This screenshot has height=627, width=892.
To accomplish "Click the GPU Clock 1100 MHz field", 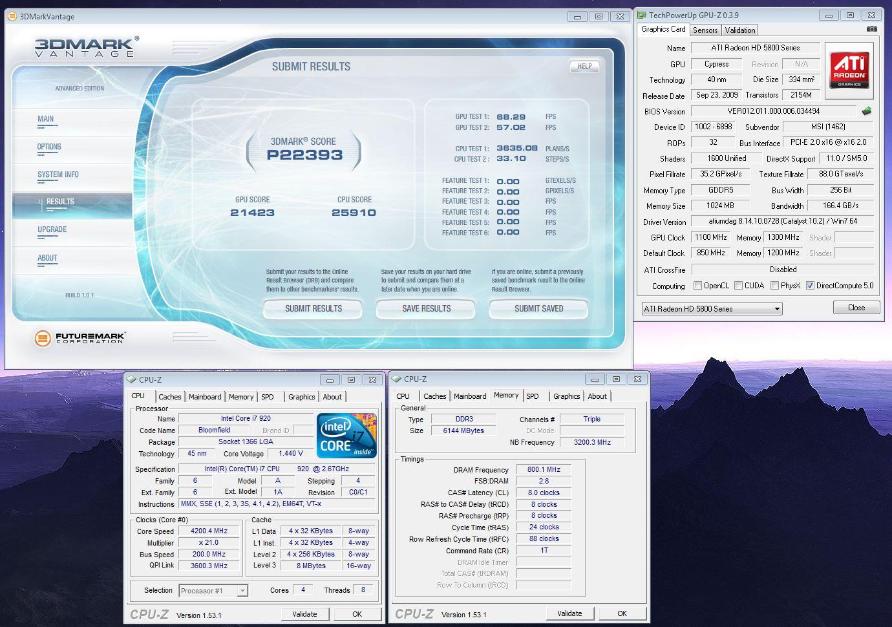I will click(x=711, y=238).
